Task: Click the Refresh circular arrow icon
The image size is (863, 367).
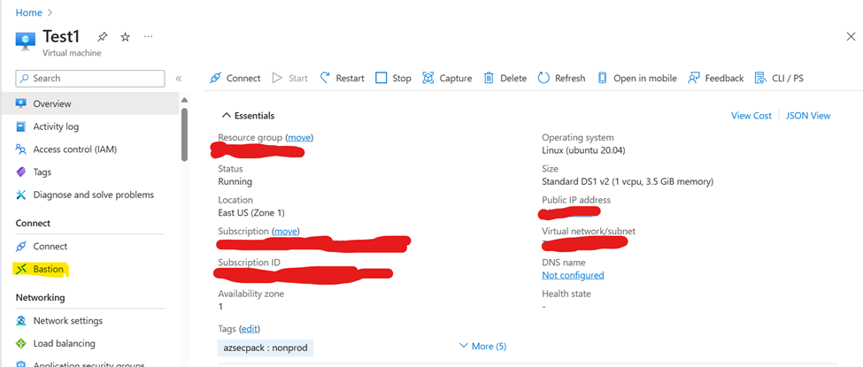Action: click(543, 78)
